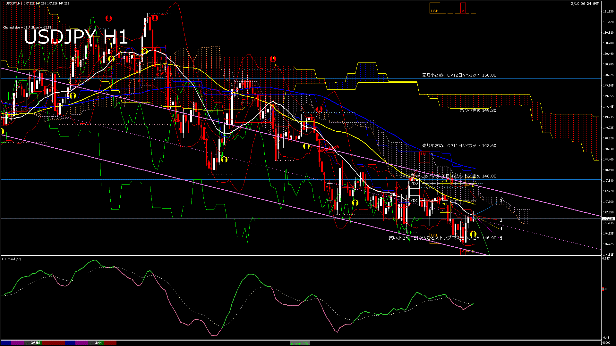Click the 150.075 value on the price axis
This screenshot has width=616, height=346.
point(608,75)
